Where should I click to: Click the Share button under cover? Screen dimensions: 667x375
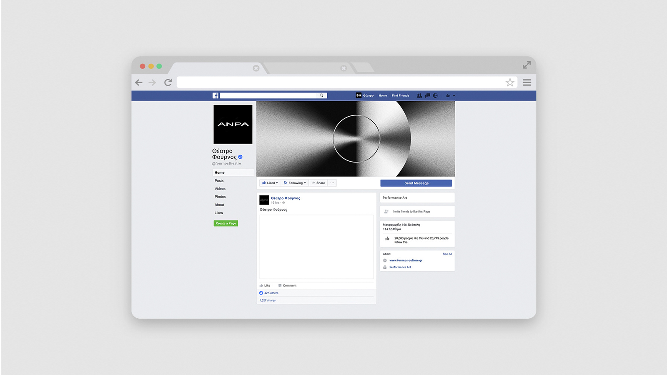click(318, 183)
